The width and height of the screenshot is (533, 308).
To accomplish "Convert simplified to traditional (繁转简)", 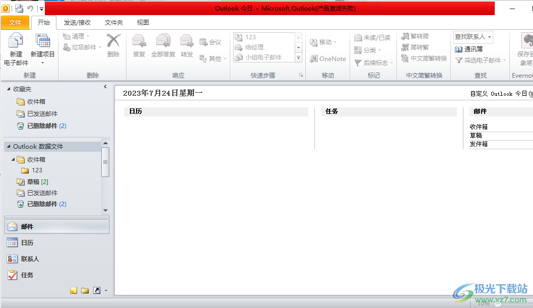I will [415, 36].
